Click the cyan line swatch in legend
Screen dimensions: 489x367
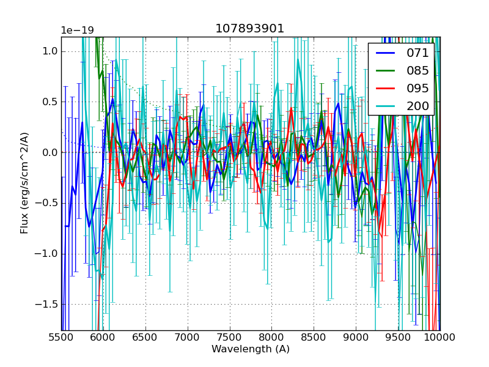pos(386,106)
